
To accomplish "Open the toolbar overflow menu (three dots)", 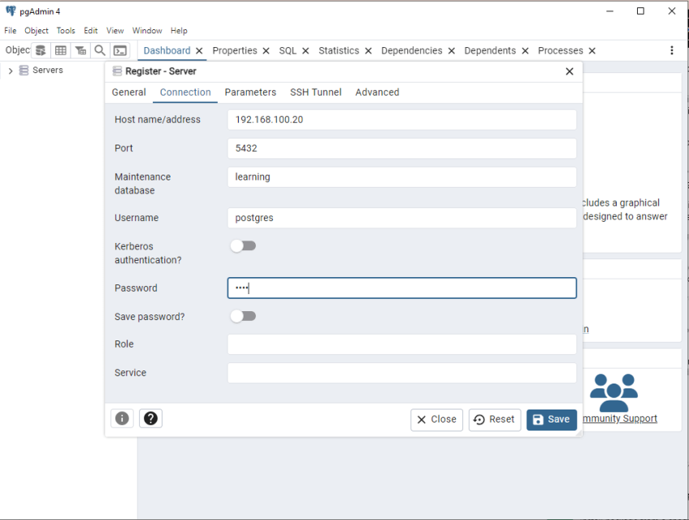I will tap(672, 50).
